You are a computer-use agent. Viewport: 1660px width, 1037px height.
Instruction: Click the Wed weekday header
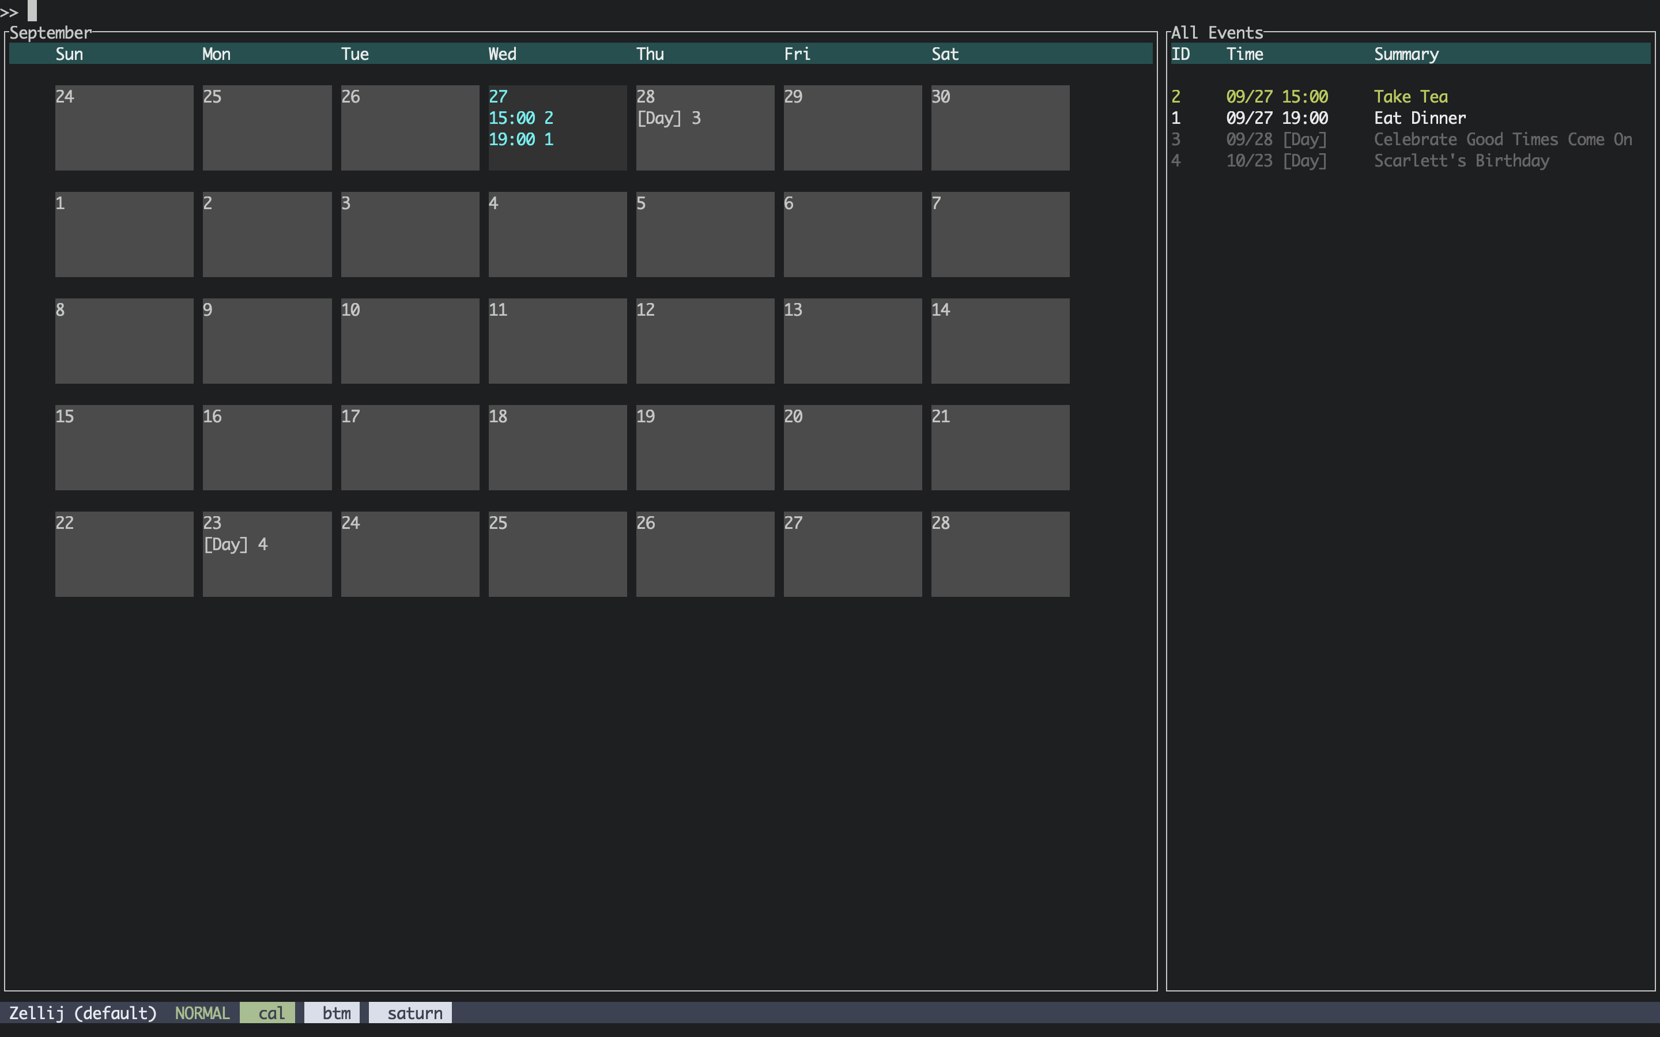point(501,54)
